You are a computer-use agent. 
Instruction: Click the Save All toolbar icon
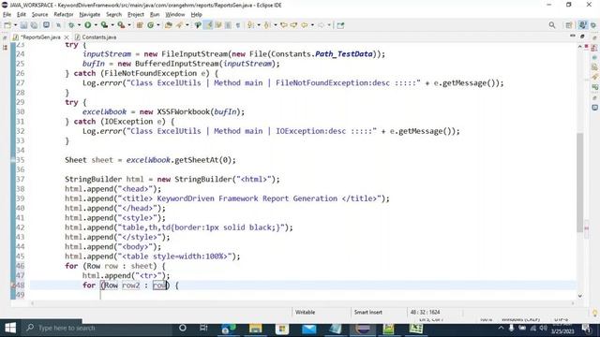pyautogui.click(x=34, y=25)
